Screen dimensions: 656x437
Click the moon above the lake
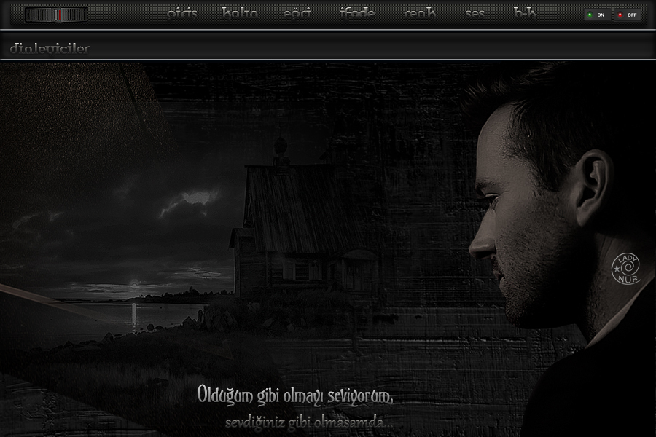(133, 282)
